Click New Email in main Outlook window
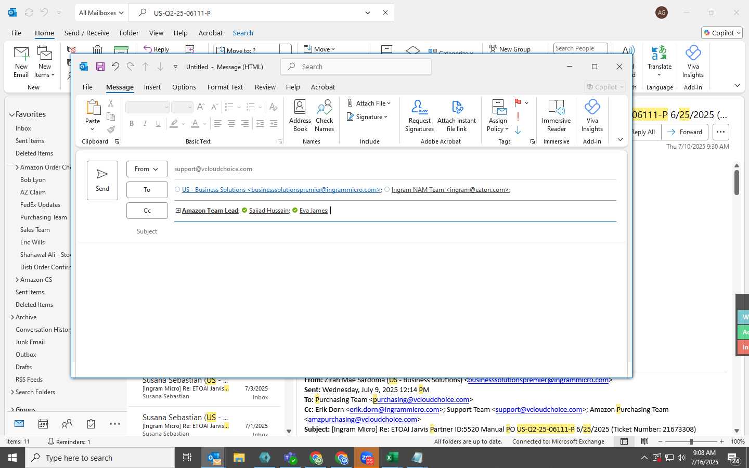Image resolution: width=749 pixels, height=468 pixels. (21, 62)
